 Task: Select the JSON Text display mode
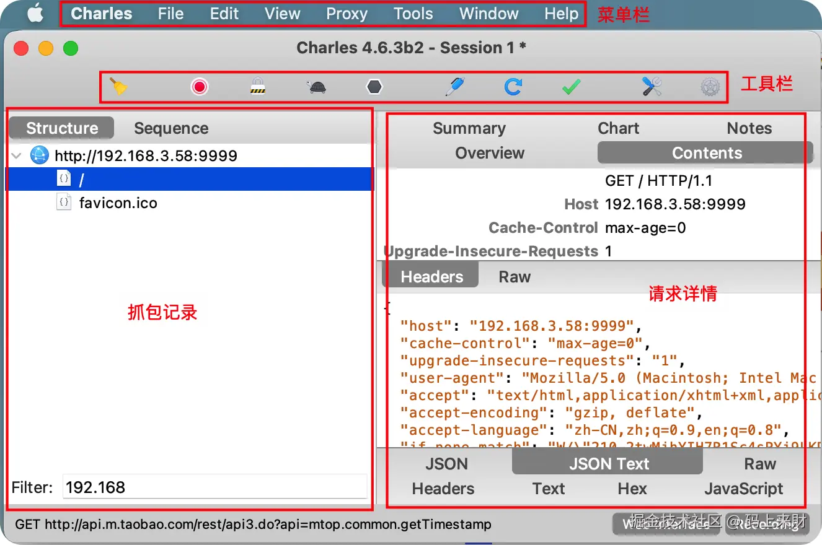click(608, 463)
